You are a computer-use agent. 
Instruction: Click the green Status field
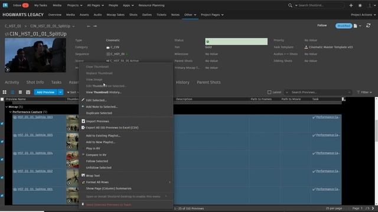(x=236, y=41)
